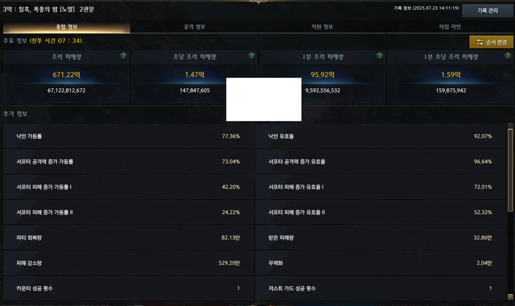Click help icon on 1분 조력 피해량 card
The height and width of the screenshot is (306, 515).
380,56
